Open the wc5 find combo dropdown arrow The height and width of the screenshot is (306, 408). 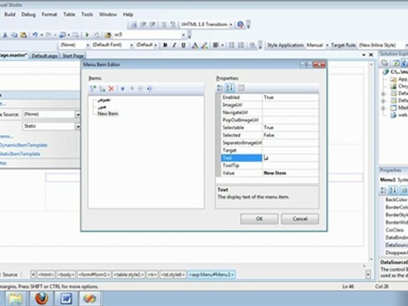coord(183,35)
